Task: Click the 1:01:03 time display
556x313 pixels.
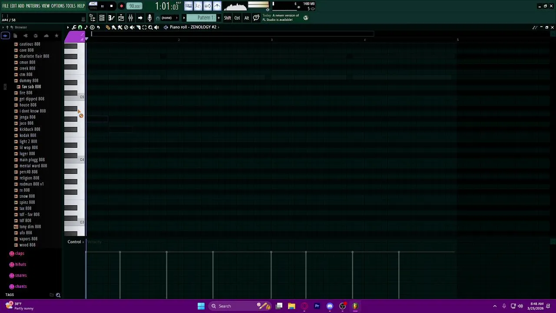Action: click(x=167, y=6)
